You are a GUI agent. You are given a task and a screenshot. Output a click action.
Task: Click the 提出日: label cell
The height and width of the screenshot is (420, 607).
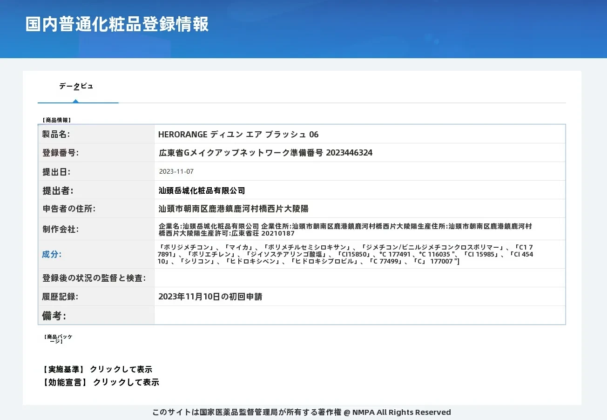[96, 171]
